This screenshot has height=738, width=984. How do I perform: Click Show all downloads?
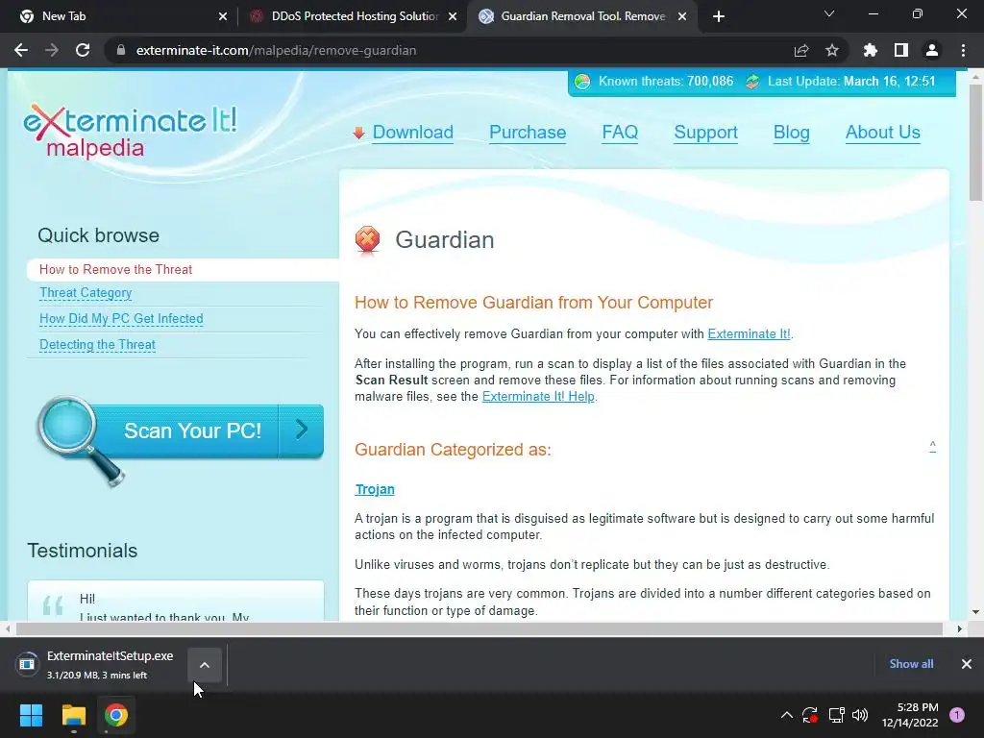click(x=911, y=664)
